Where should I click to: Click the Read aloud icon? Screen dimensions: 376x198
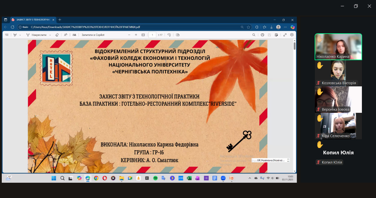[66, 35]
